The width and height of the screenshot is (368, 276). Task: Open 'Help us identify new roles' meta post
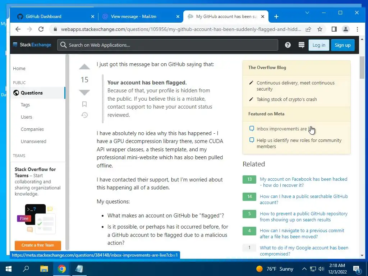299,143
